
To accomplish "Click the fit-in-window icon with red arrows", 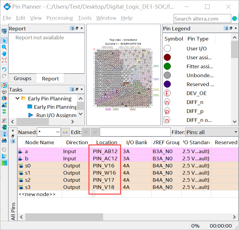I will 4,60.
